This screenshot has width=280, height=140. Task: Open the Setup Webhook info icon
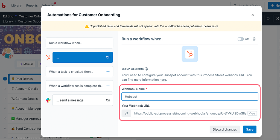pos(147,69)
